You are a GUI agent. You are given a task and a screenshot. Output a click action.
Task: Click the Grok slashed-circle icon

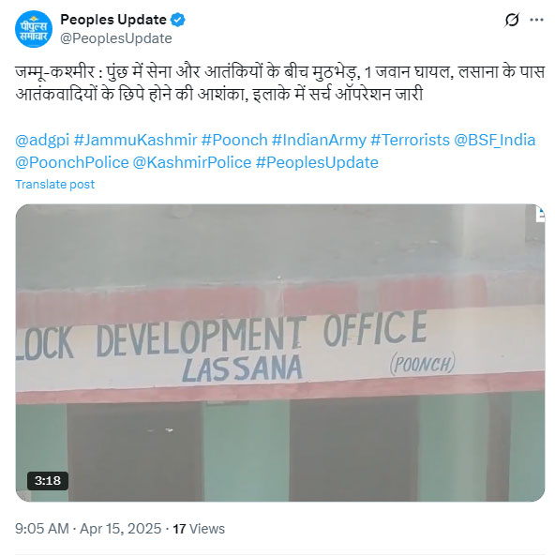511,20
